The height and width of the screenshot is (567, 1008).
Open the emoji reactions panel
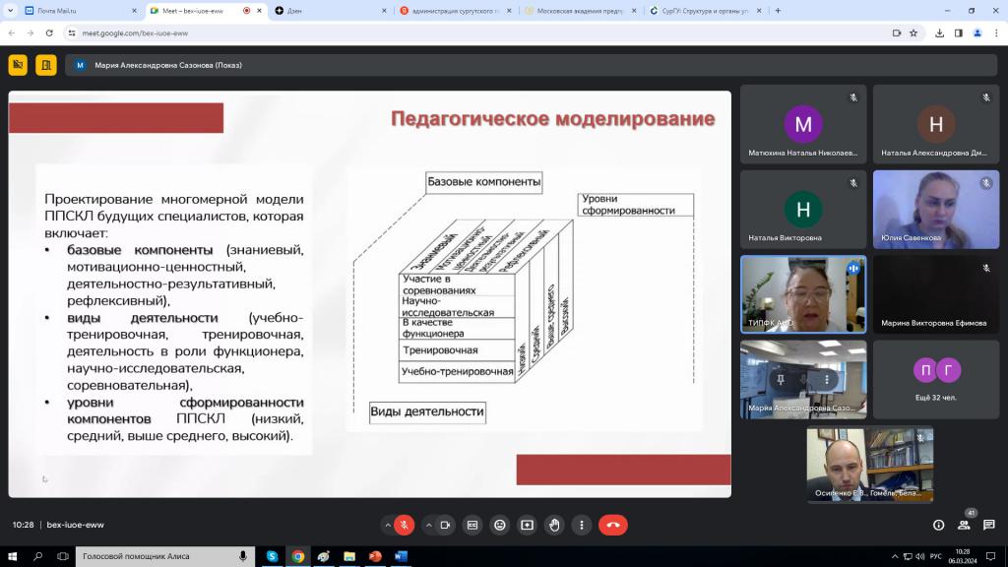point(500,525)
